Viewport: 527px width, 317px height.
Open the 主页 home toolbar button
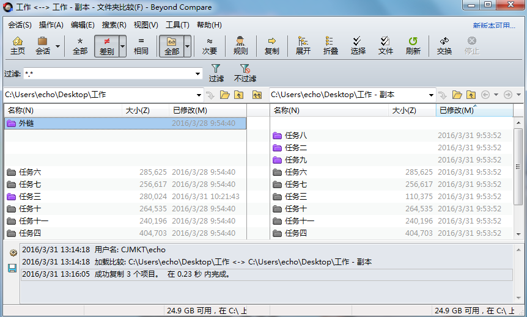click(x=18, y=46)
